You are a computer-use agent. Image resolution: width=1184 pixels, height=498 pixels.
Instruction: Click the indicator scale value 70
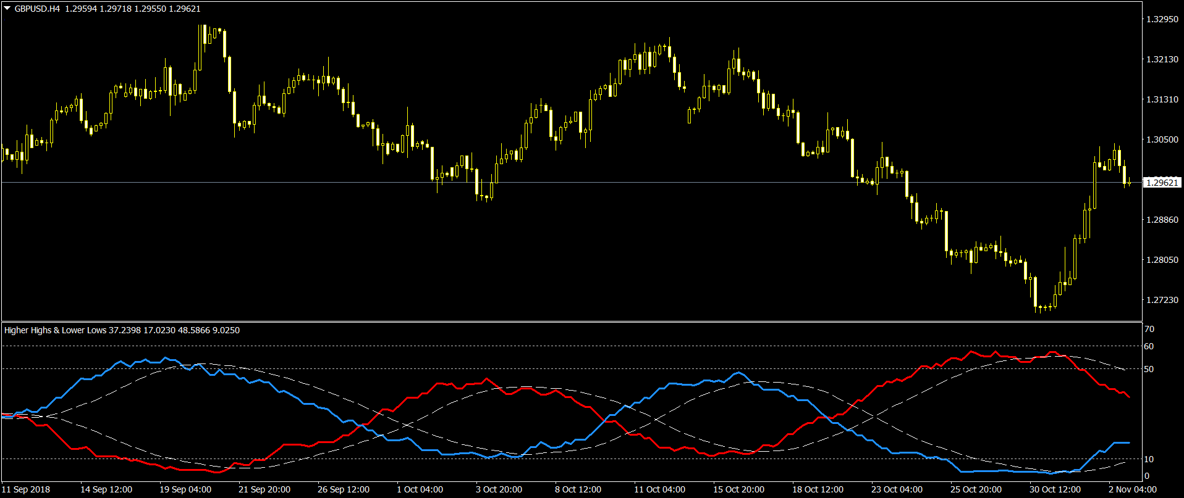click(1149, 329)
